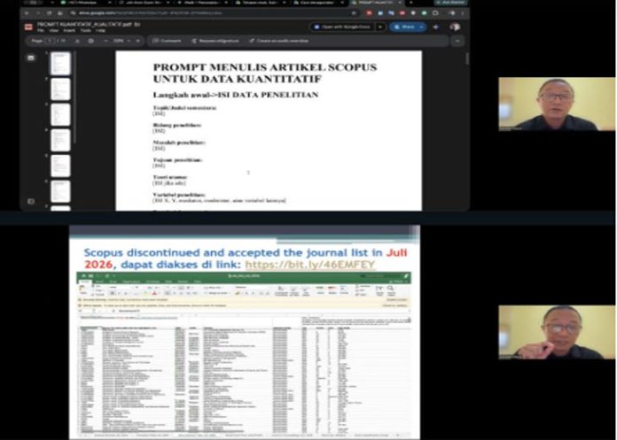
Task: Click Open with Google Docs button
Action: pyautogui.click(x=342, y=27)
